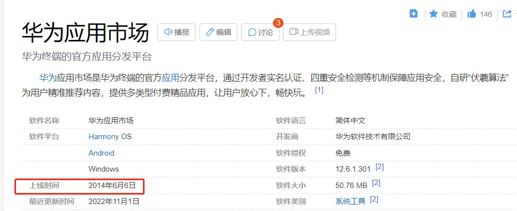Click the 上传视频 upload video button
Screen dimensions: 517x211
click(x=309, y=32)
